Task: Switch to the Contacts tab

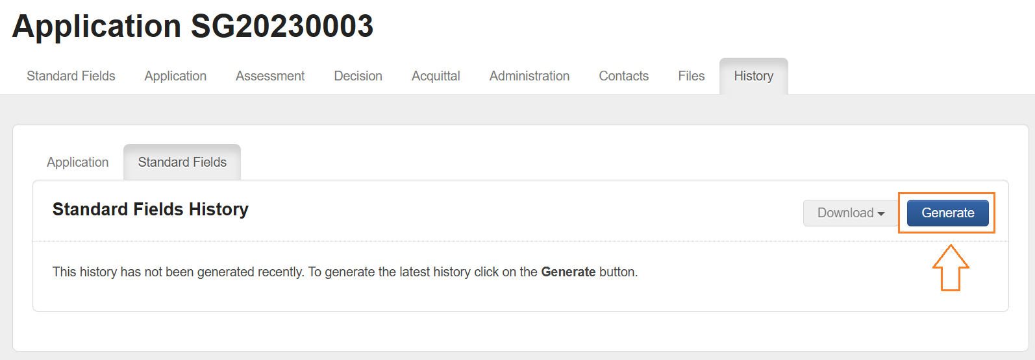Action: pos(623,76)
